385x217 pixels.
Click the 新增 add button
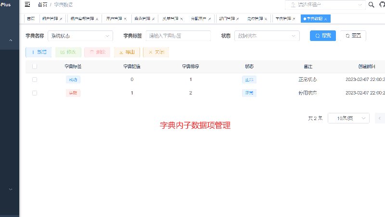(38, 52)
